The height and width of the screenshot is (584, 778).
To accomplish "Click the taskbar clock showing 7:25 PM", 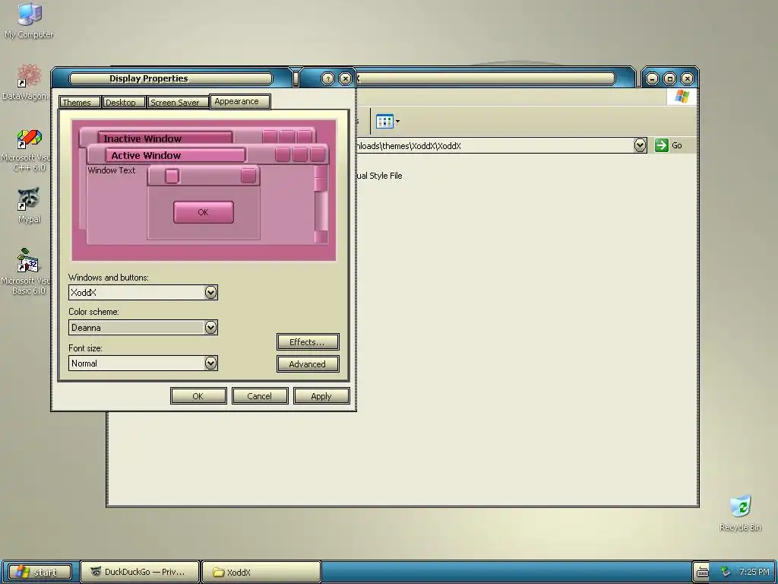I will click(754, 572).
